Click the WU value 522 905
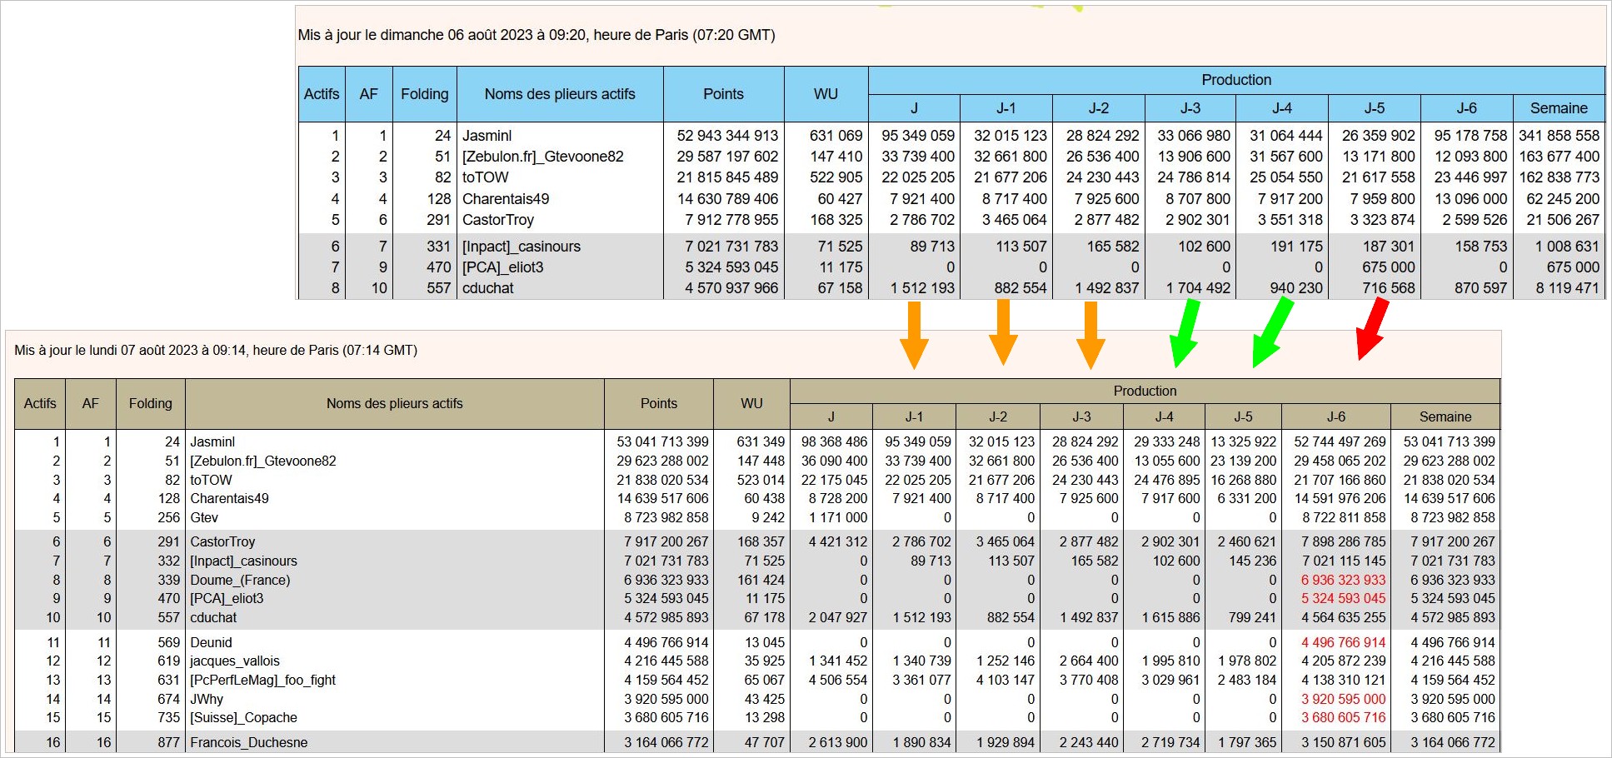The height and width of the screenshot is (758, 1612). click(x=836, y=177)
